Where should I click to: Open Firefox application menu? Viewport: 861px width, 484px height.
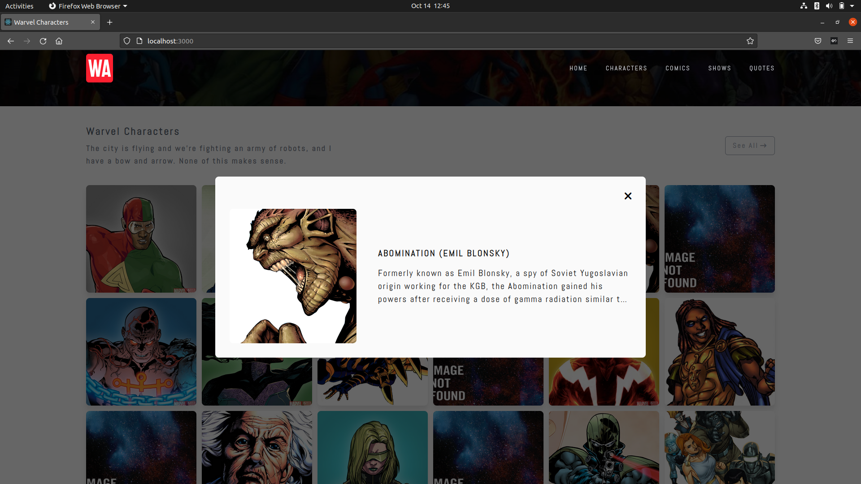pyautogui.click(x=850, y=41)
